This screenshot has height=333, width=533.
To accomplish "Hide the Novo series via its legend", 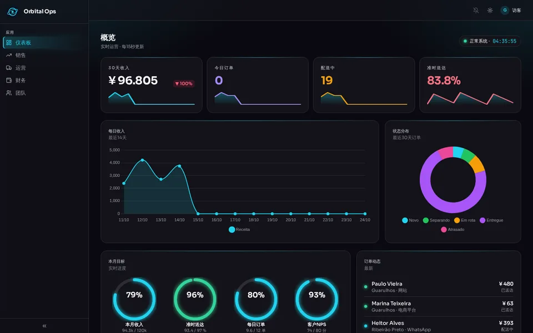I will (x=410, y=220).
